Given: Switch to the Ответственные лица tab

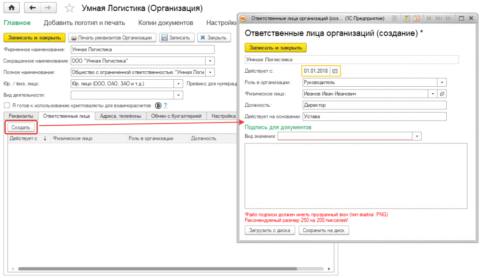Looking at the screenshot, I should pyautogui.click(x=67, y=116).
